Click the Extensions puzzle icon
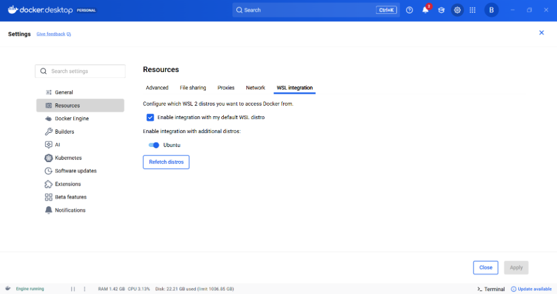557x294 pixels. point(48,184)
